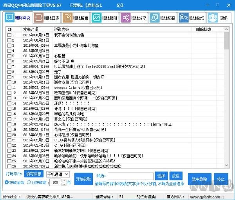Click the 删除访客 visitor icon

(155, 18)
